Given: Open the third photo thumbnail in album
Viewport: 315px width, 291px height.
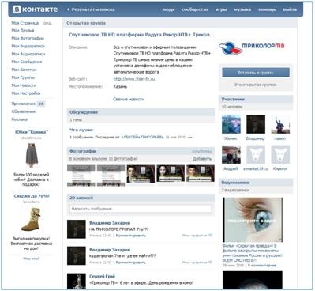Looking at the screenshot, I should pyautogui.click(x=141, y=174).
